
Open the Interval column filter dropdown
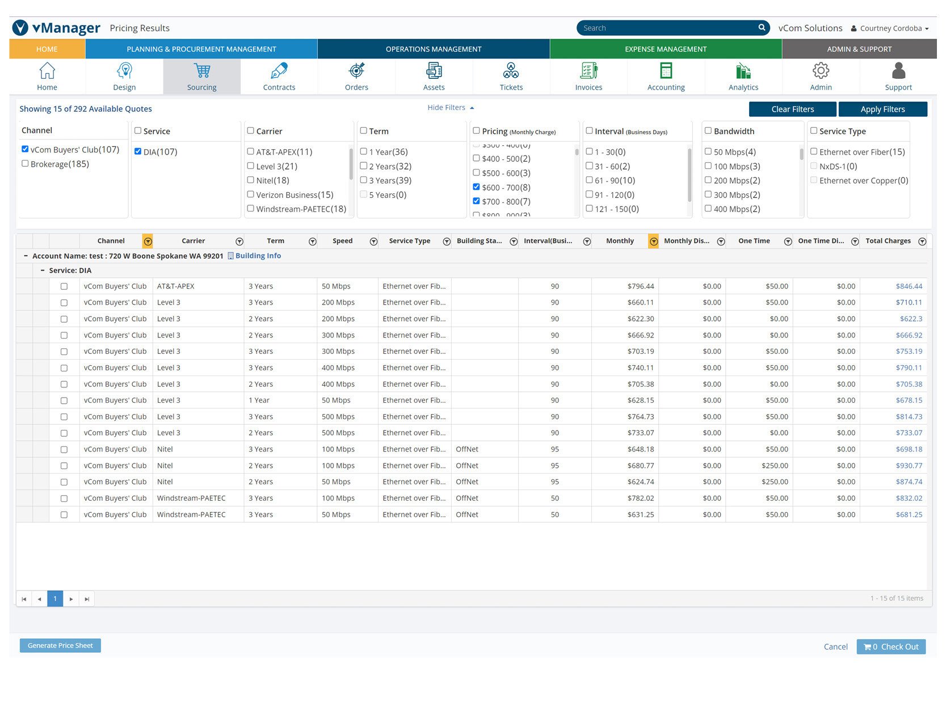[x=587, y=242]
